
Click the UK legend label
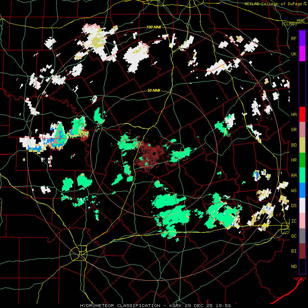click(294, 54)
